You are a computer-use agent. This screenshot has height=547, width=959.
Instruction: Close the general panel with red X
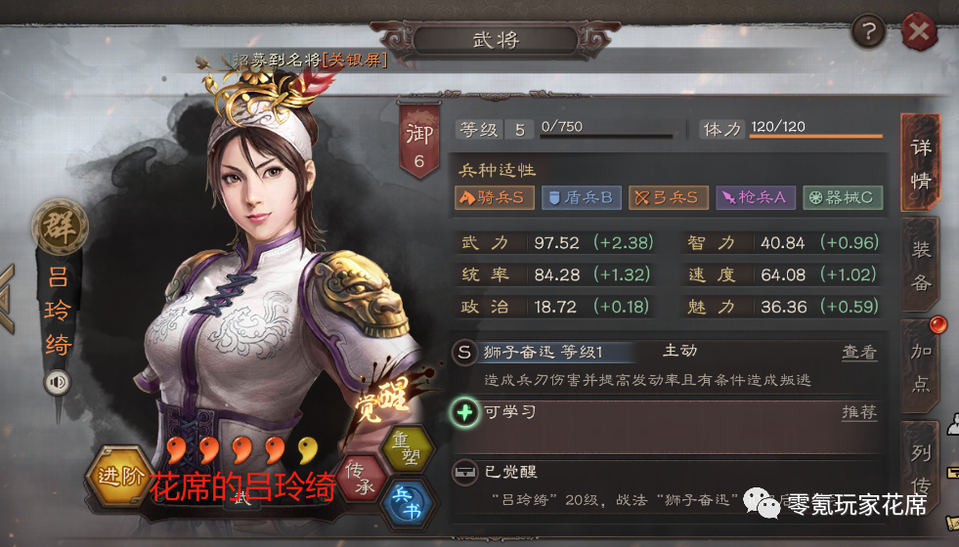pos(919,31)
